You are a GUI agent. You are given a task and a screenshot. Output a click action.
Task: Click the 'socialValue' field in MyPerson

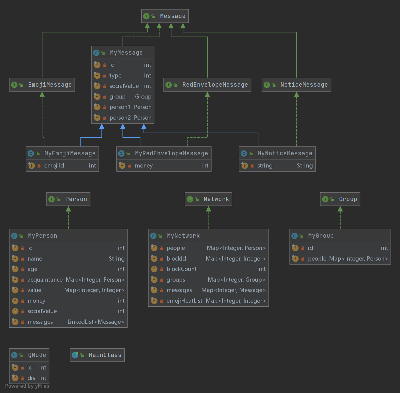click(42, 311)
